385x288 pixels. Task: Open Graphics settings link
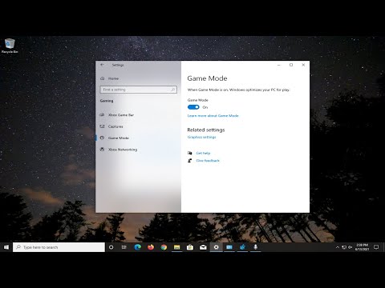tap(201, 137)
